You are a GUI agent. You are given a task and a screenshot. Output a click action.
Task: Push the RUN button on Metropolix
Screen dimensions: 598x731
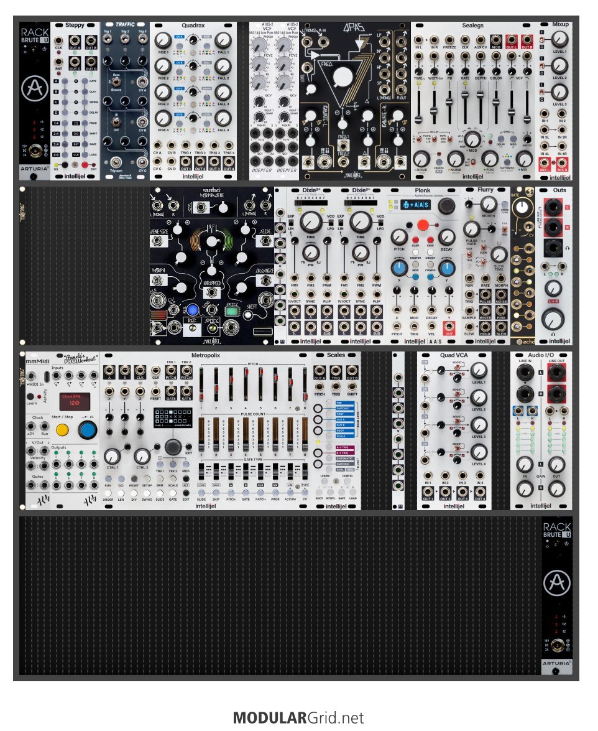pos(108,479)
